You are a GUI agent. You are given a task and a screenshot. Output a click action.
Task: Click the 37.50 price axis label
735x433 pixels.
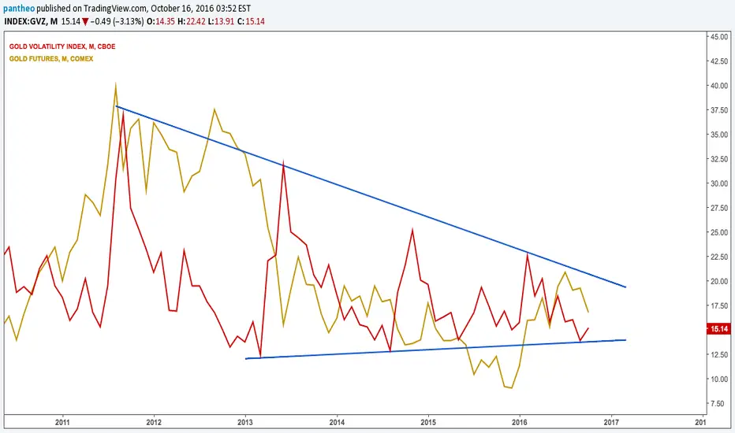719,110
